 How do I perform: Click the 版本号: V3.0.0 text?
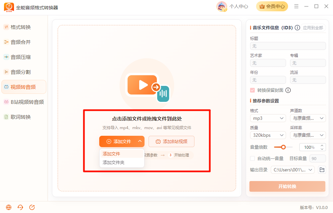pyautogui.click(x=314, y=207)
